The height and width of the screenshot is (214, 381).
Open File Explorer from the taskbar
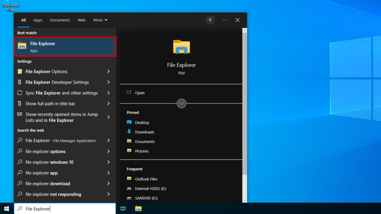pos(138,209)
